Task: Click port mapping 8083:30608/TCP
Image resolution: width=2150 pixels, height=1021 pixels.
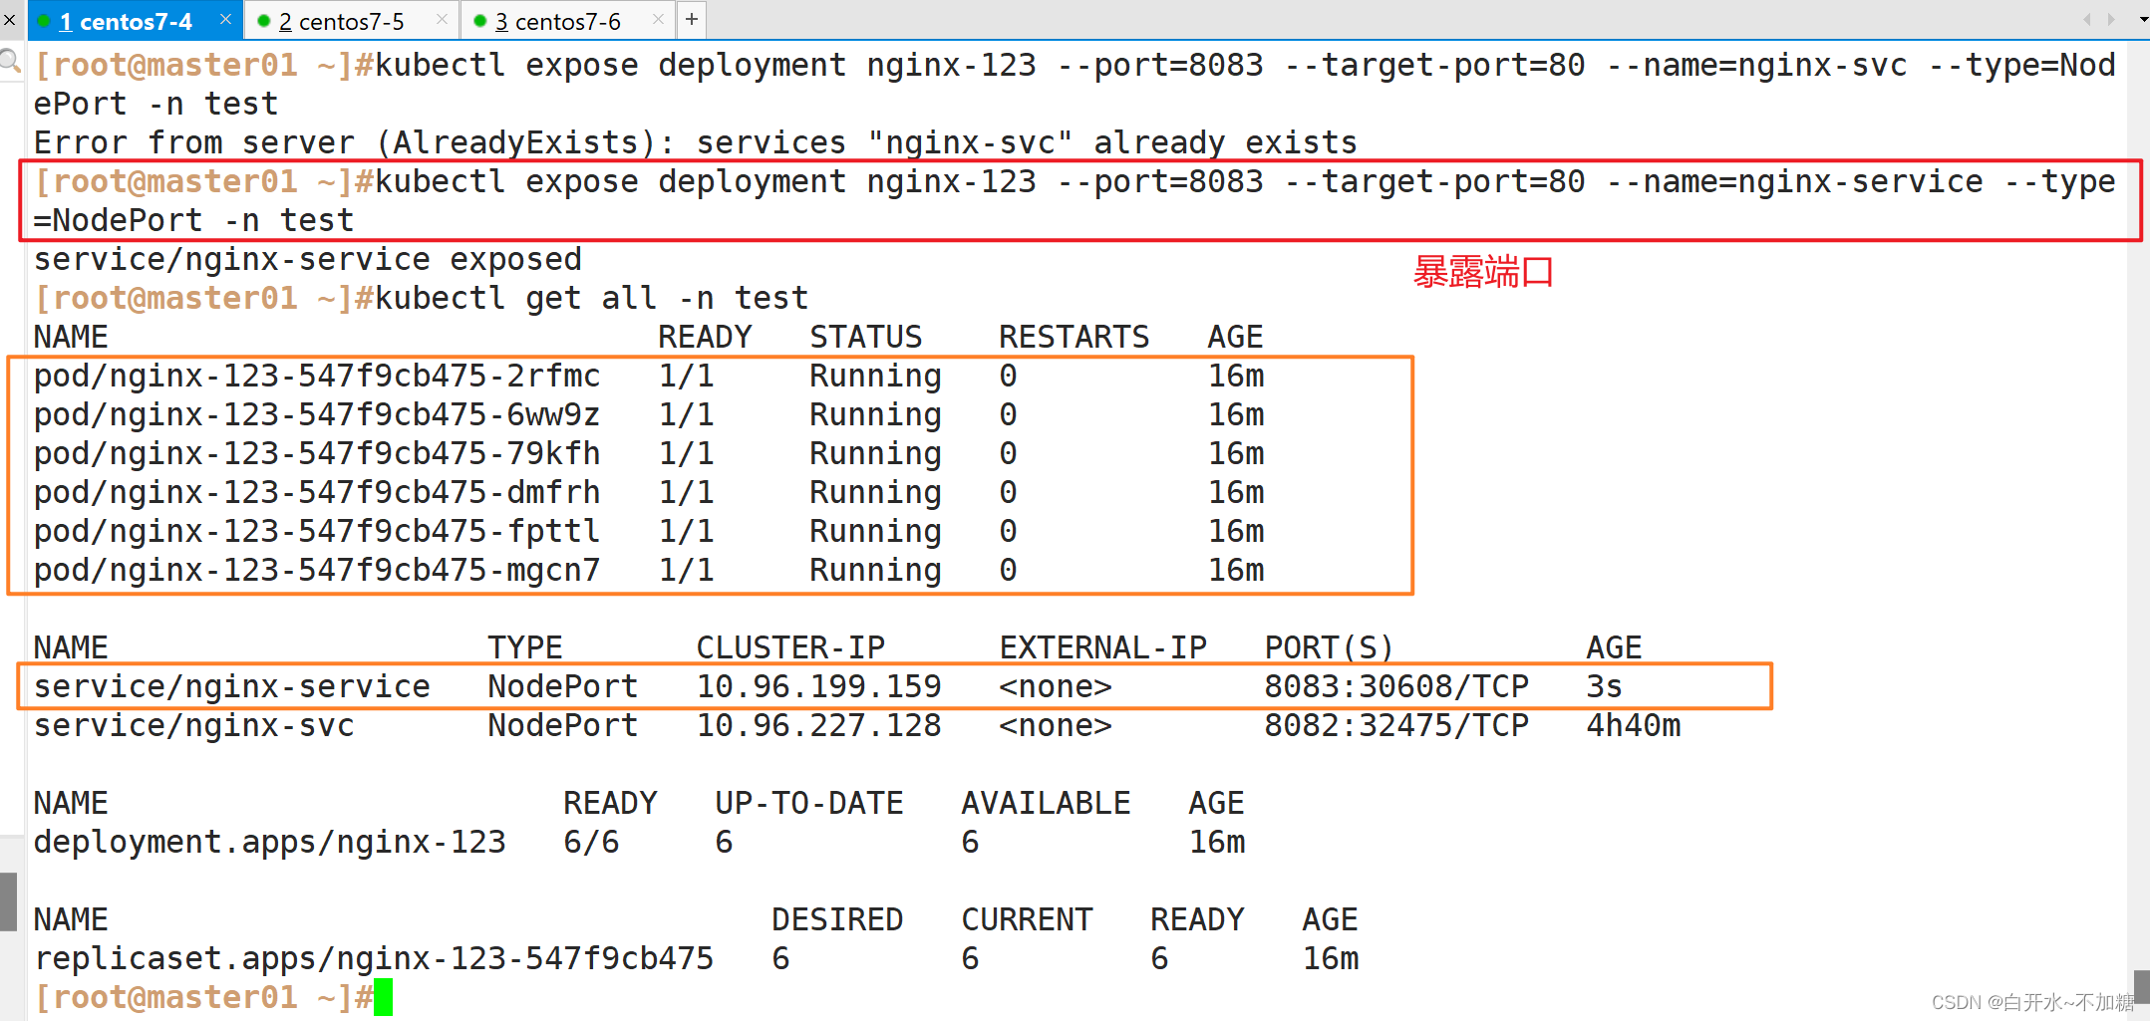Action: click(1396, 686)
